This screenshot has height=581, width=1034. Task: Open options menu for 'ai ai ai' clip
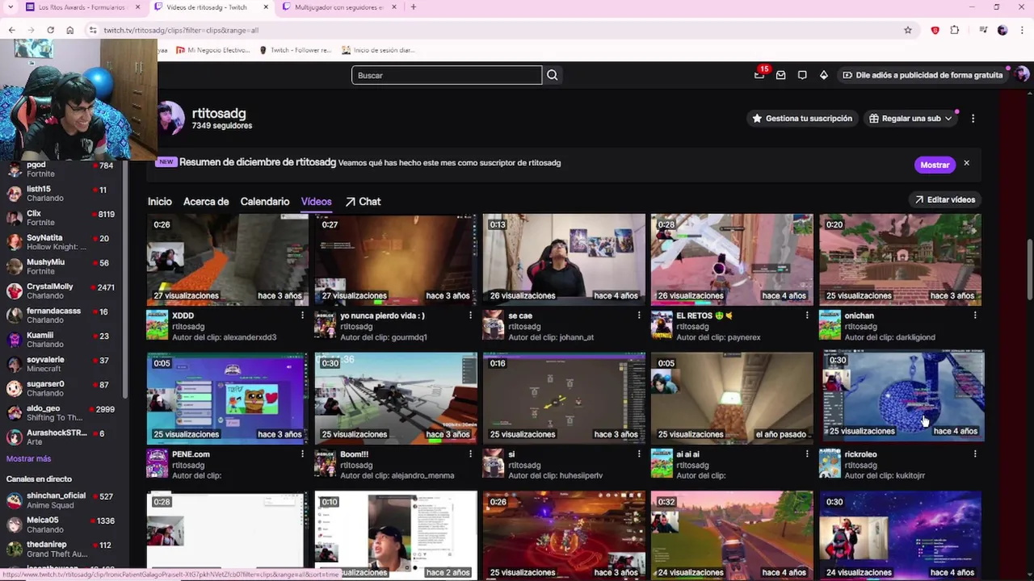click(806, 454)
